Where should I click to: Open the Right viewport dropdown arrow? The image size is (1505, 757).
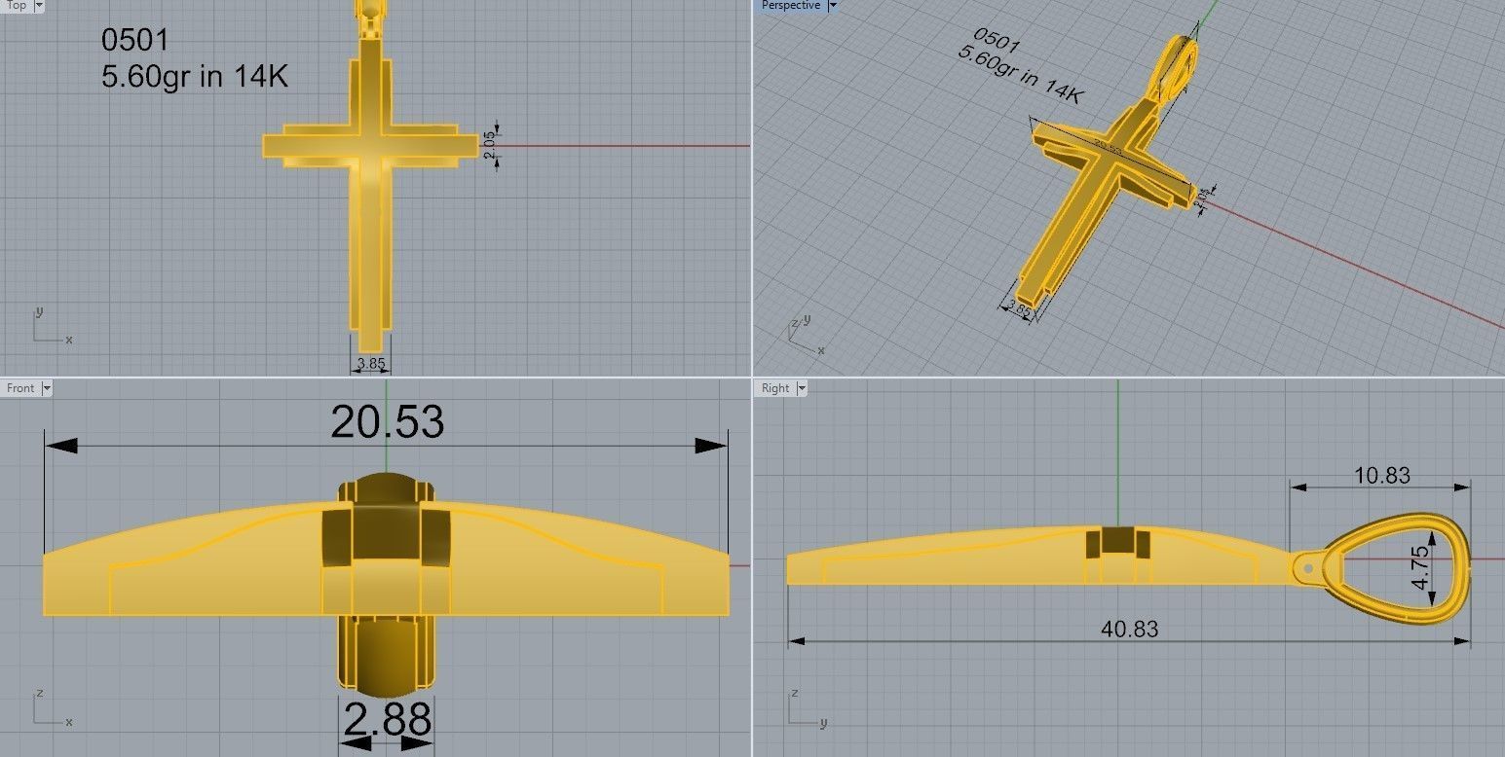pyautogui.click(x=802, y=388)
